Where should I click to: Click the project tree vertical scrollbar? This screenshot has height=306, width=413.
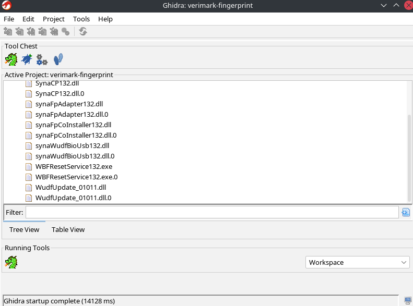coord(409,158)
